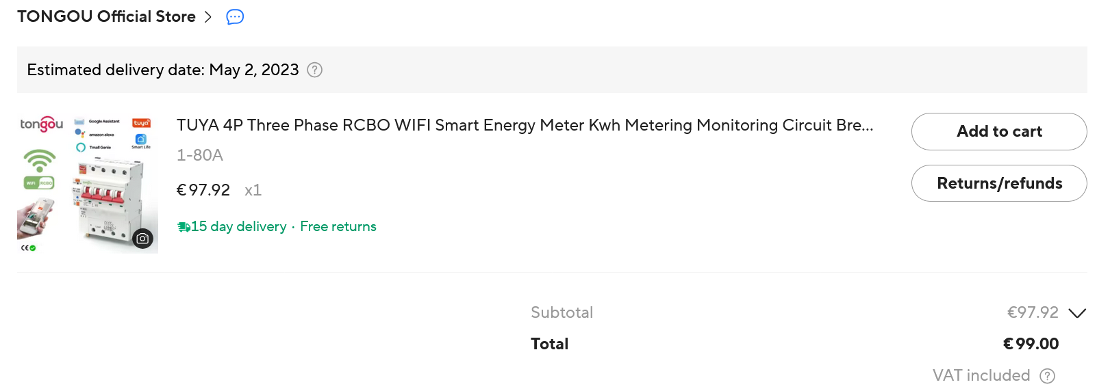Visit the TONGOU Official Store page
Screen dimensions: 1110x391
(x=106, y=16)
